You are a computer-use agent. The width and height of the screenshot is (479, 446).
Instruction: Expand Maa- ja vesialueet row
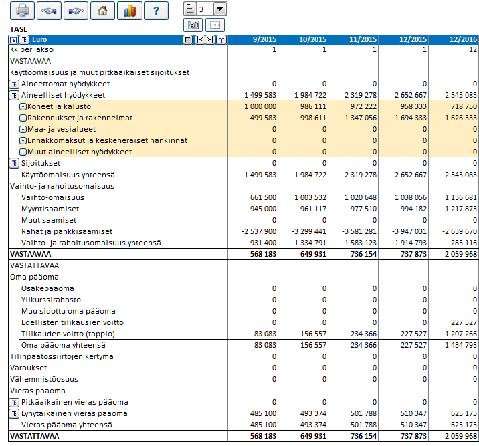coord(23,130)
